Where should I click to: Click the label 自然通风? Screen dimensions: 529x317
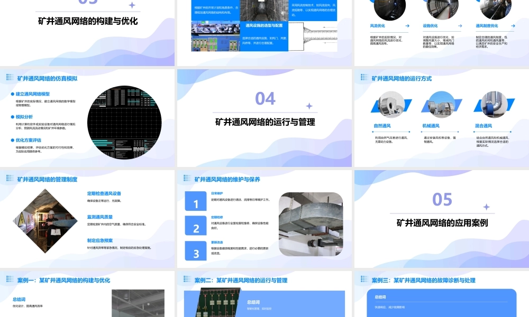pyautogui.click(x=382, y=126)
